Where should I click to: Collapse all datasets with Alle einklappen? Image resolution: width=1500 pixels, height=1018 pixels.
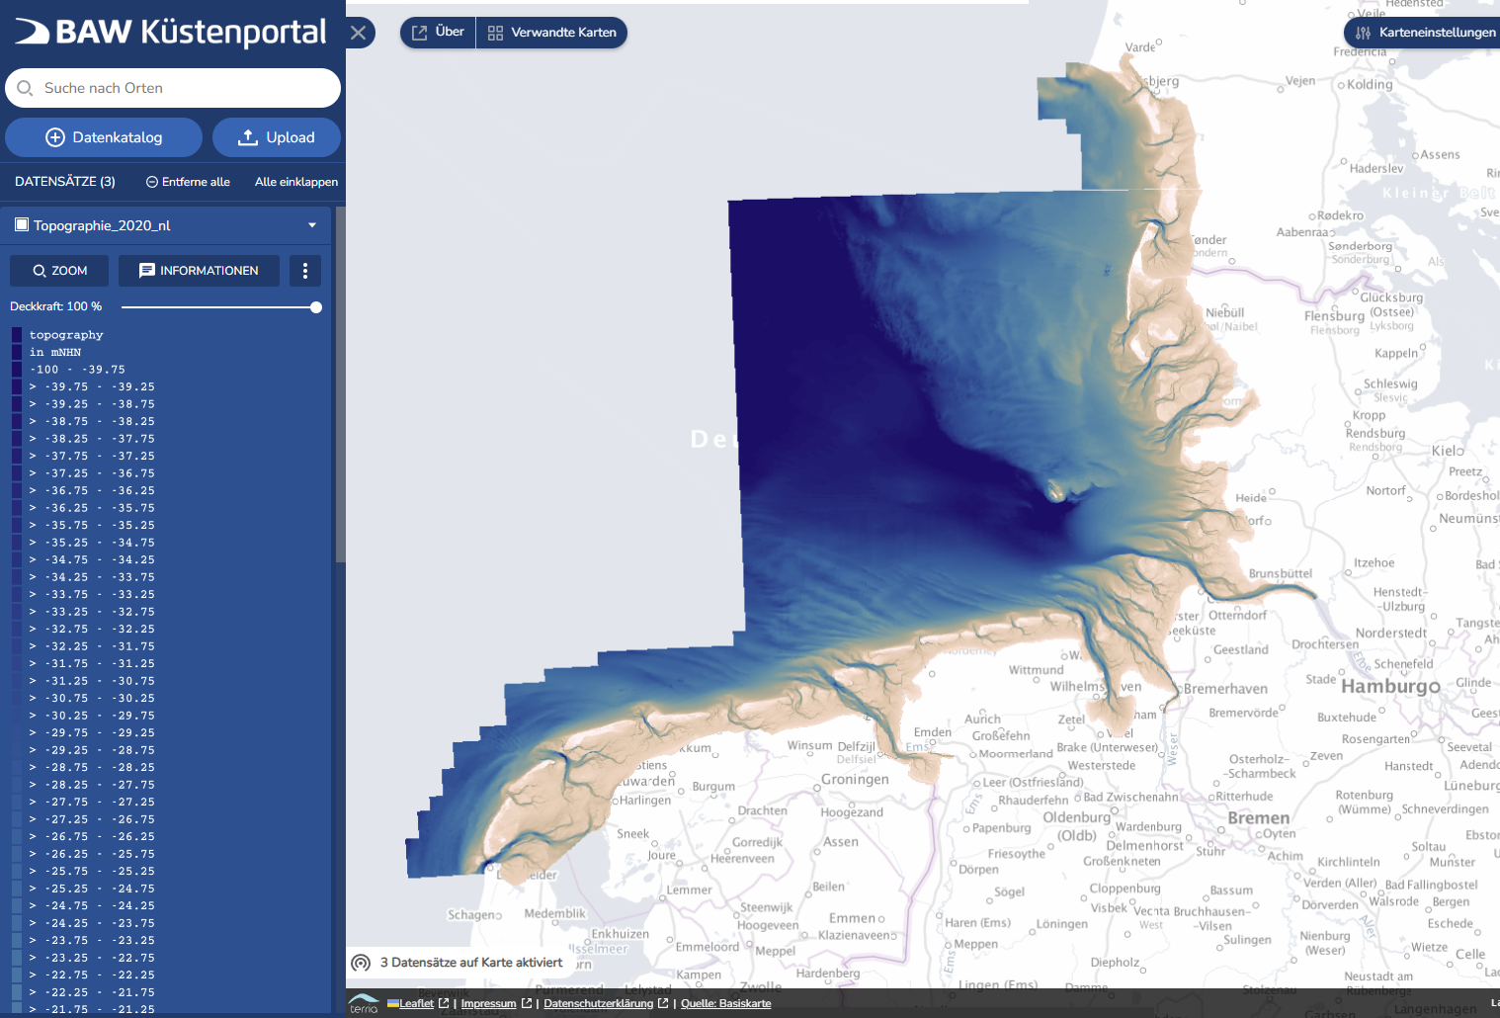pyautogui.click(x=295, y=182)
